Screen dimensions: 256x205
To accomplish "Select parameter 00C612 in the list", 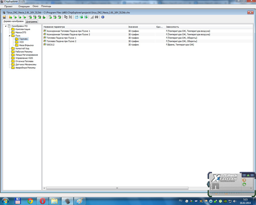I will tap(51, 45).
